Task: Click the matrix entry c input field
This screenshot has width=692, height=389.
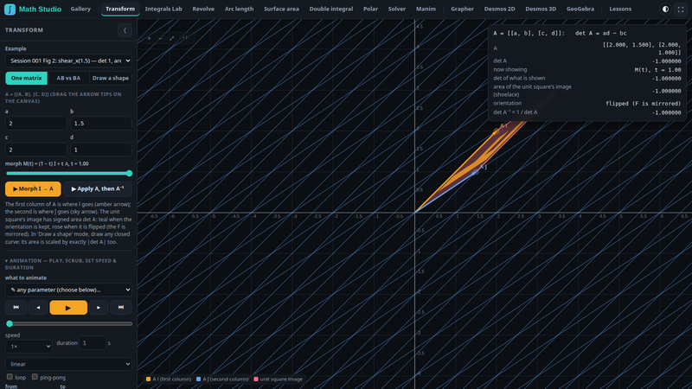Action: pyautogui.click(x=35, y=150)
